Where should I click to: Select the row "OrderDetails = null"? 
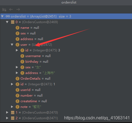(66, 79)
